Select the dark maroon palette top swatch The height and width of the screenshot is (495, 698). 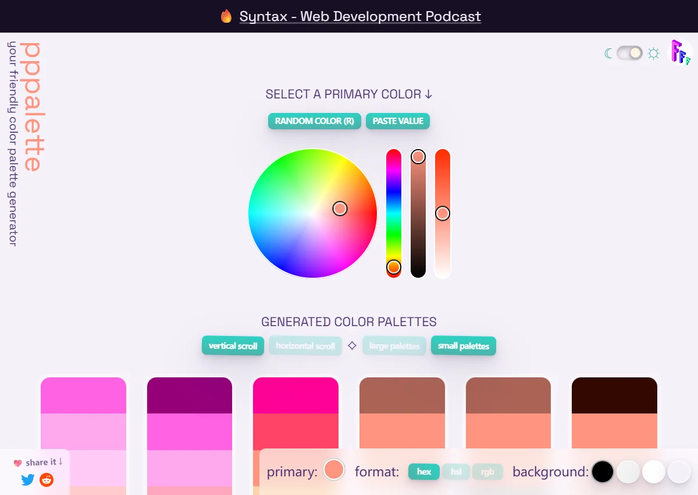[614, 395]
